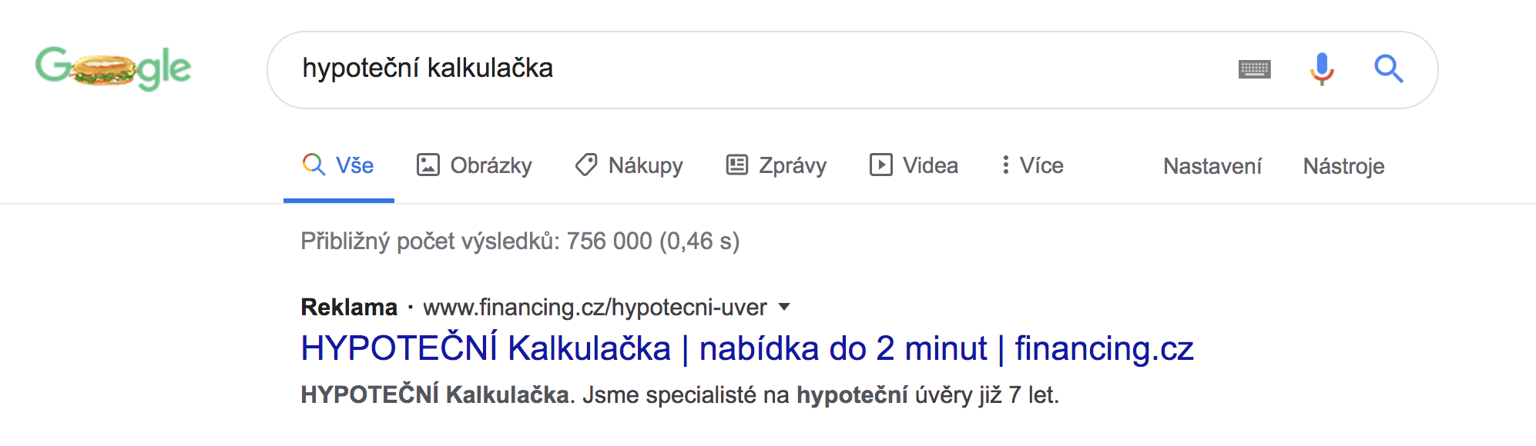The height and width of the screenshot is (446, 1536).
Task: Click the Přibližný počet výsledků statistics text
Action: (520, 241)
